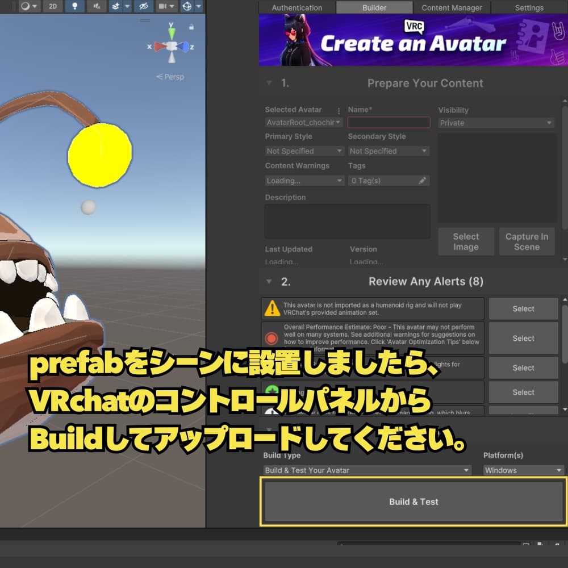Select the yellow sphere in scene view
The width and height of the screenshot is (568, 568).
point(100,155)
